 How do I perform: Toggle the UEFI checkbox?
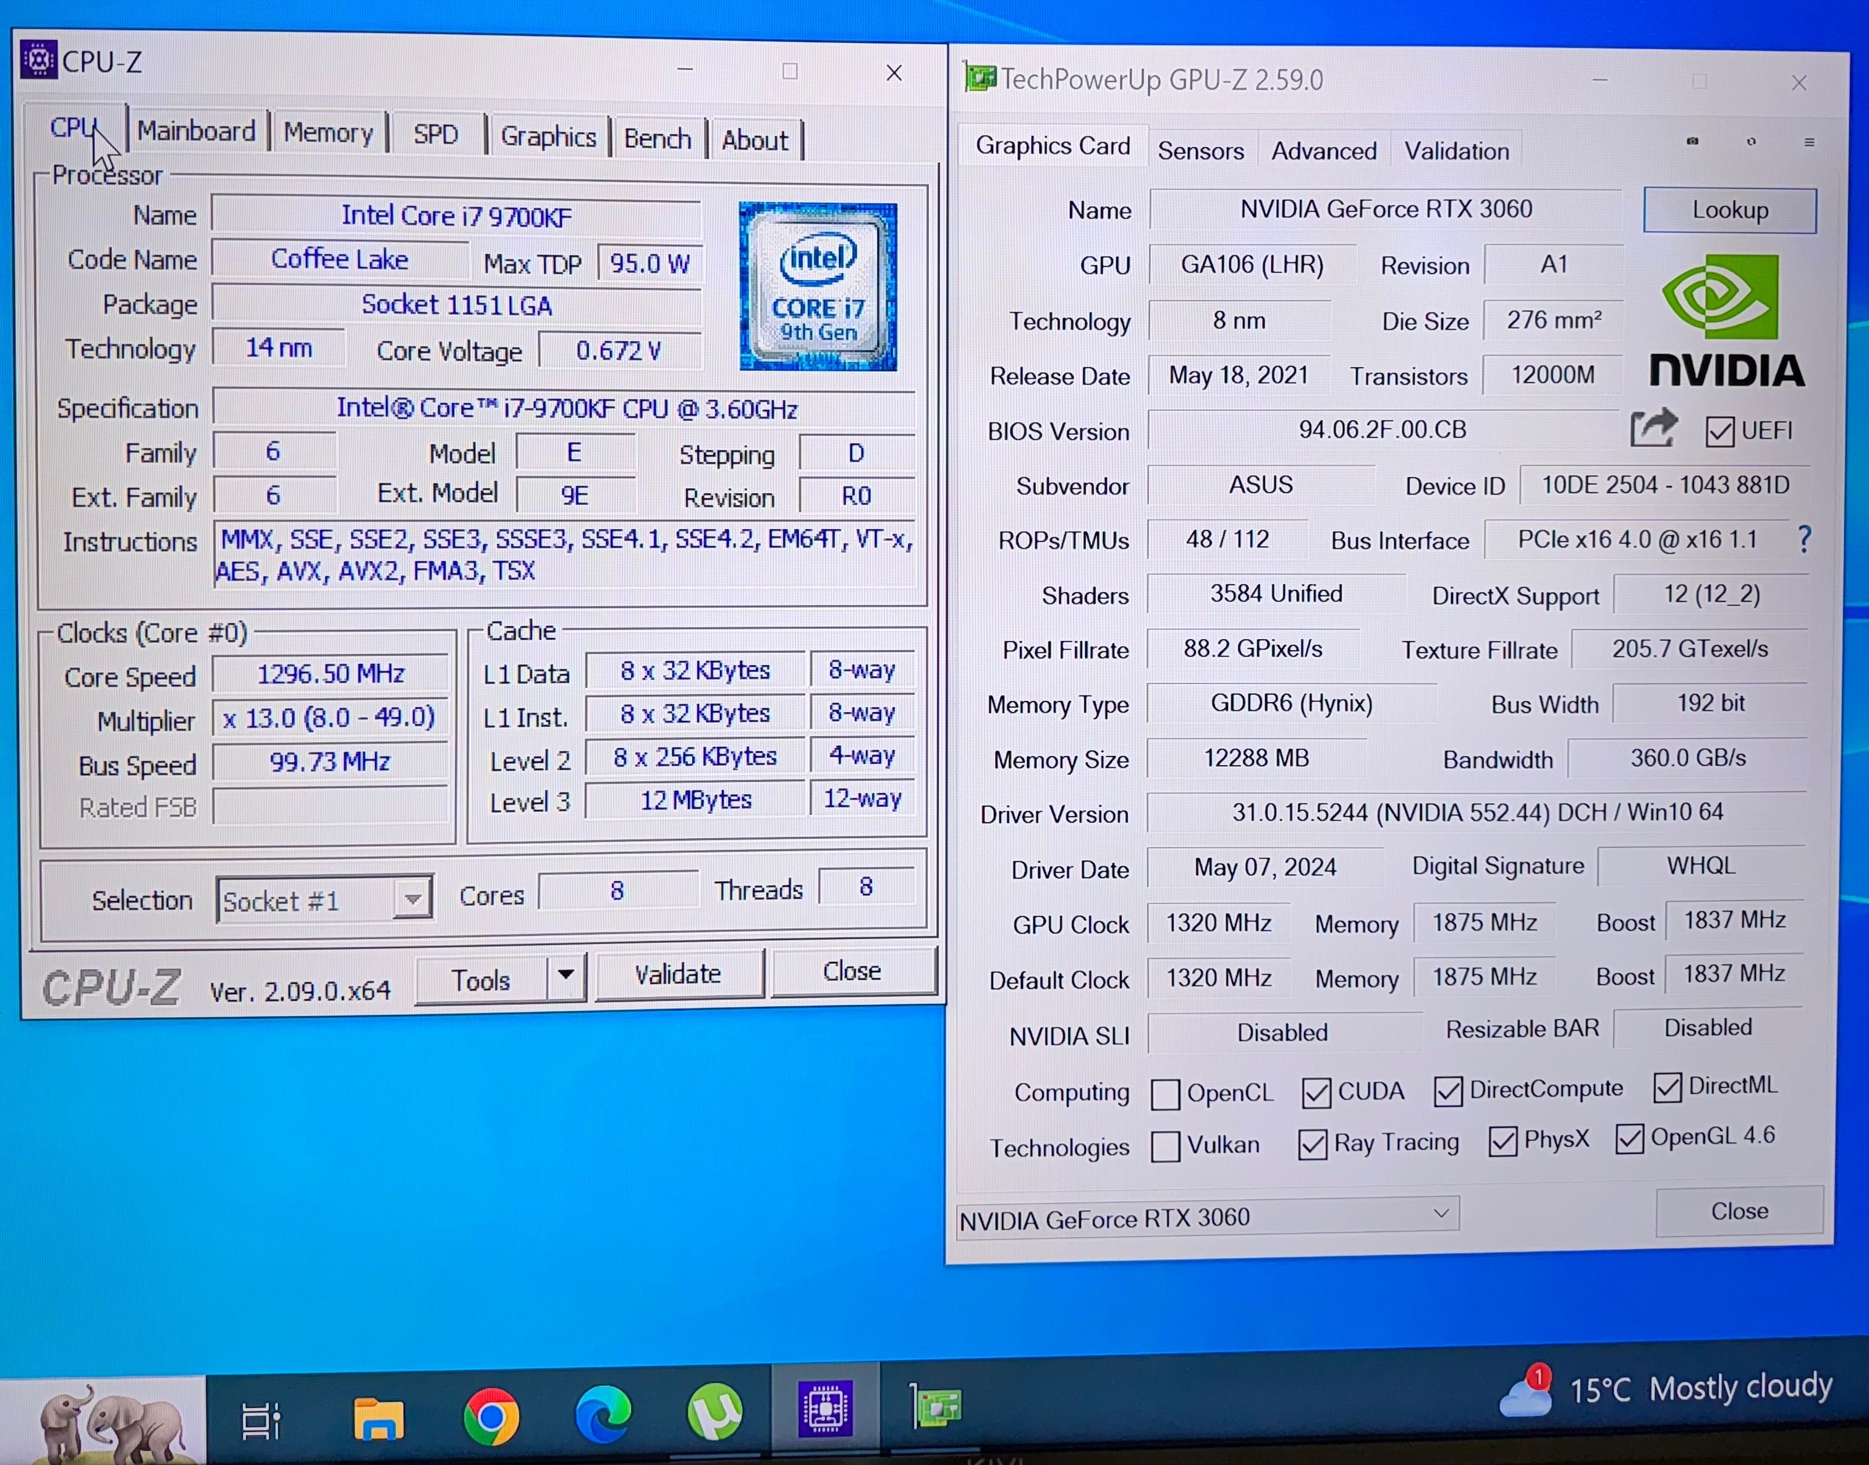click(x=1720, y=431)
